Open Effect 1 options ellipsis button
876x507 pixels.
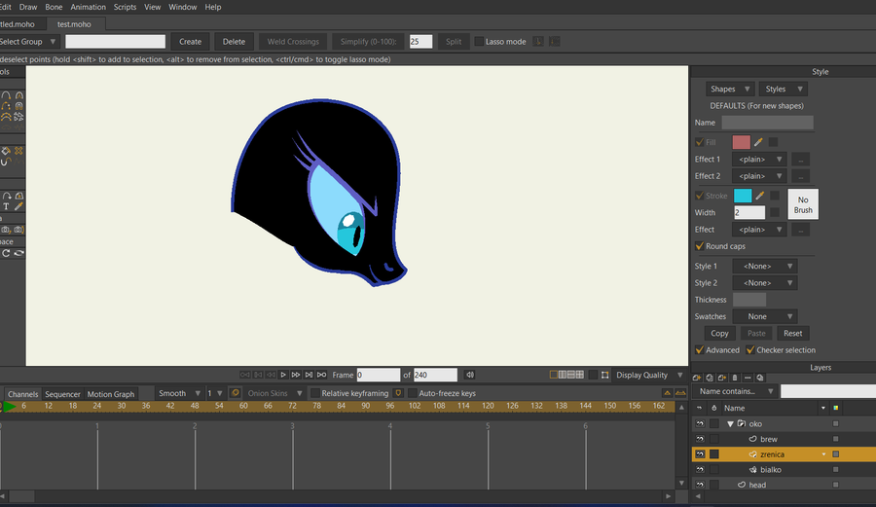[x=801, y=160]
